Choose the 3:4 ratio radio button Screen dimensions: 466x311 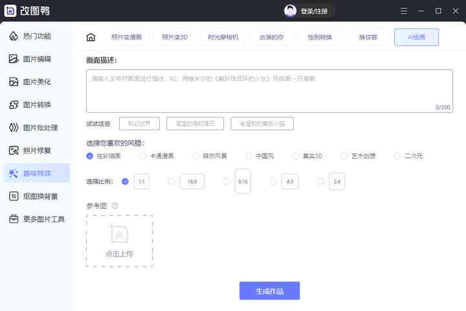(320, 181)
